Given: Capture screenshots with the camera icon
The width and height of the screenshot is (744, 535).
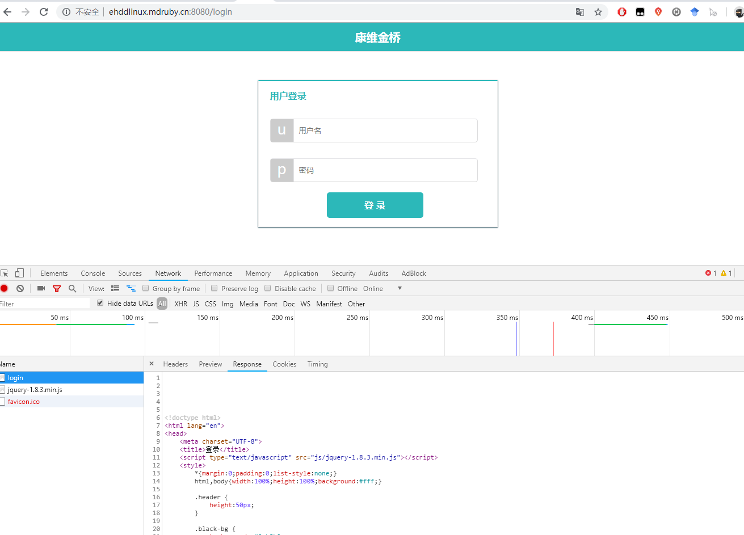Looking at the screenshot, I should click(x=41, y=288).
